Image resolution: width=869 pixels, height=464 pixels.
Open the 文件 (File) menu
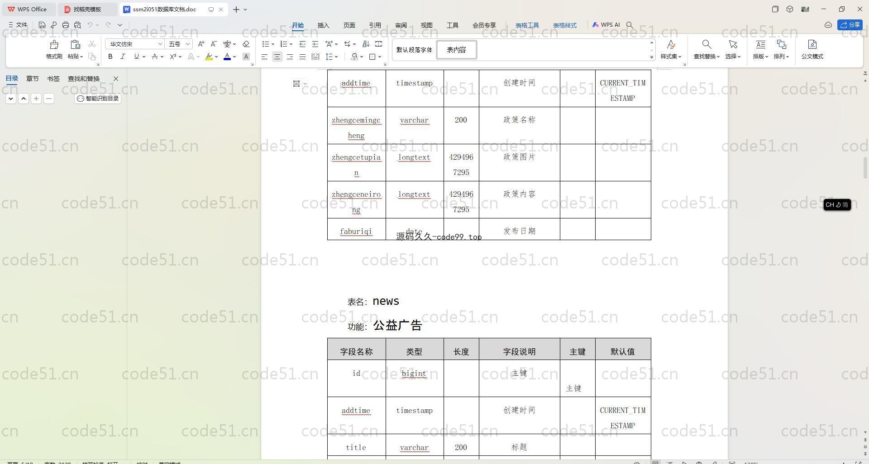[18, 25]
